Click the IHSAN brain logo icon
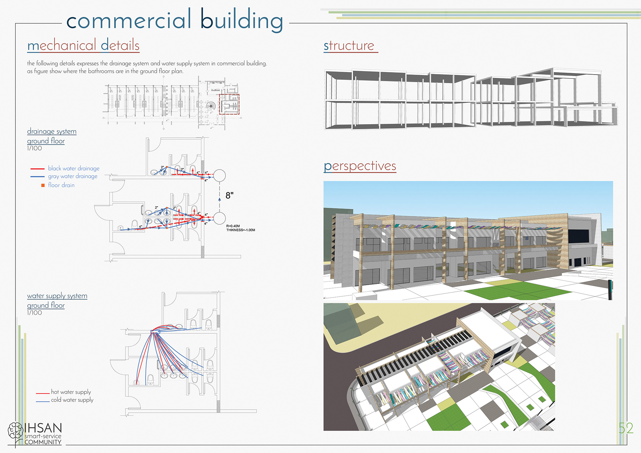Image resolution: width=641 pixels, height=453 pixels. (x=15, y=431)
